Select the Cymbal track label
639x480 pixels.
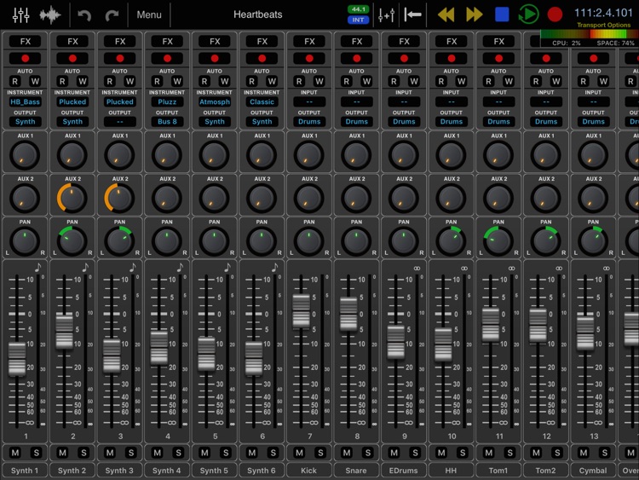tap(593, 471)
